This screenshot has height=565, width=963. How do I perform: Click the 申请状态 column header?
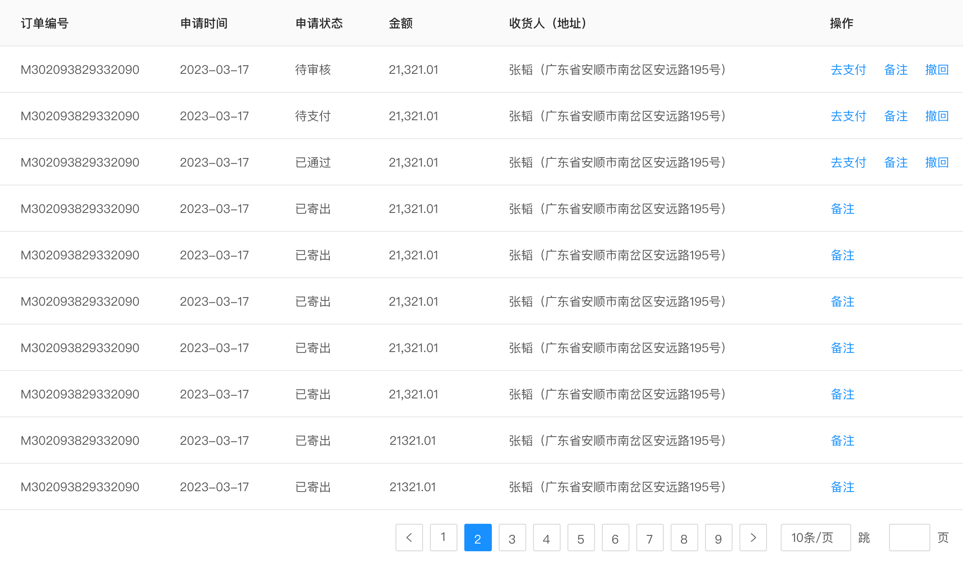click(x=319, y=24)
